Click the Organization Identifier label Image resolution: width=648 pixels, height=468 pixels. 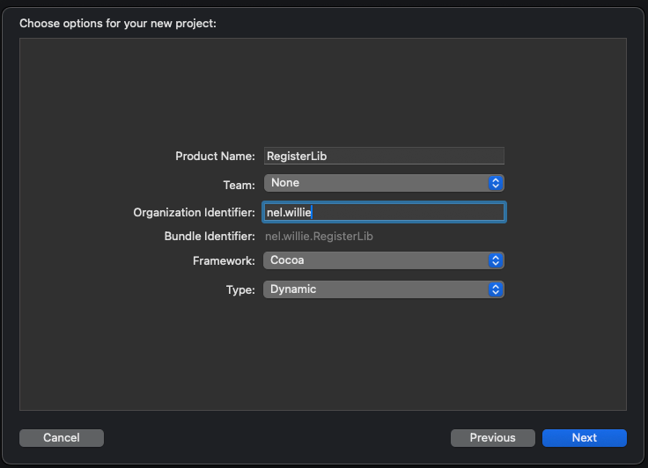pos(194,212)
